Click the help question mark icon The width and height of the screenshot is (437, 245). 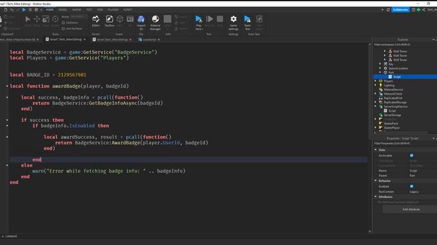click(x=414, y=10)
